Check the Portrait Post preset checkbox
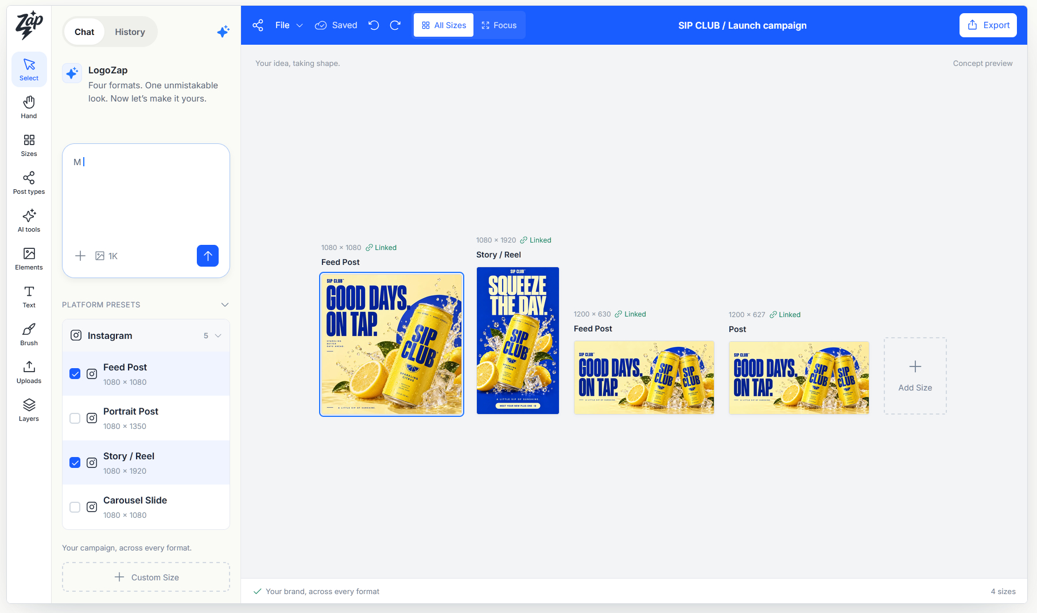 point(75,418)
